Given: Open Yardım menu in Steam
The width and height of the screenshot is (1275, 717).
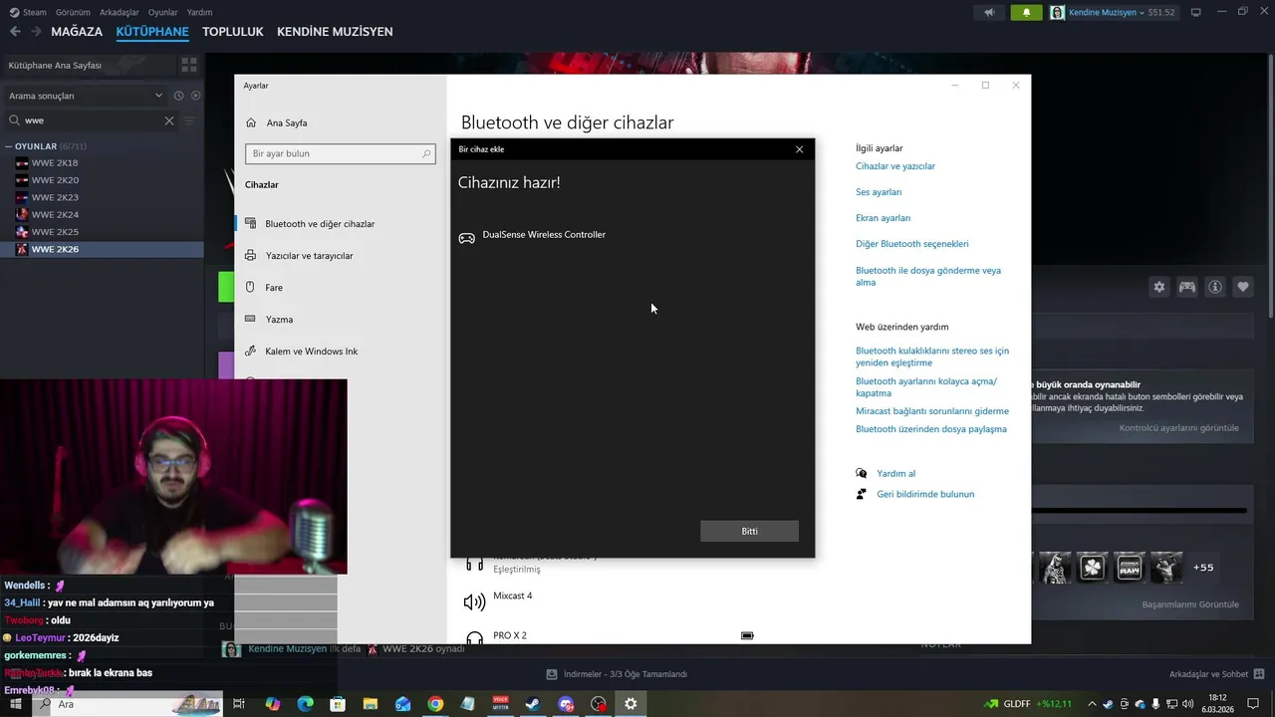Looking at the screenshot, I should click(x=199, y=12).
